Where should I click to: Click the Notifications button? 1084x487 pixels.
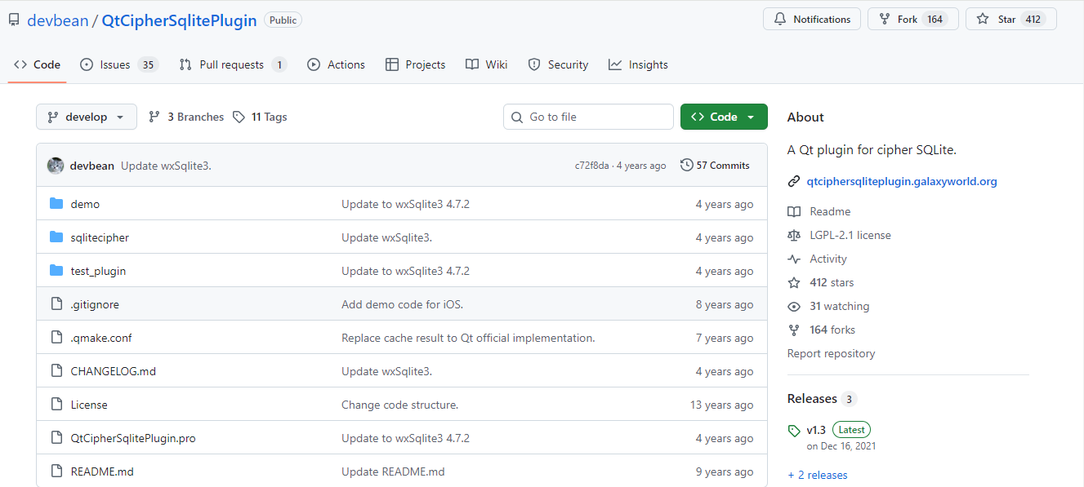(812, 20)
